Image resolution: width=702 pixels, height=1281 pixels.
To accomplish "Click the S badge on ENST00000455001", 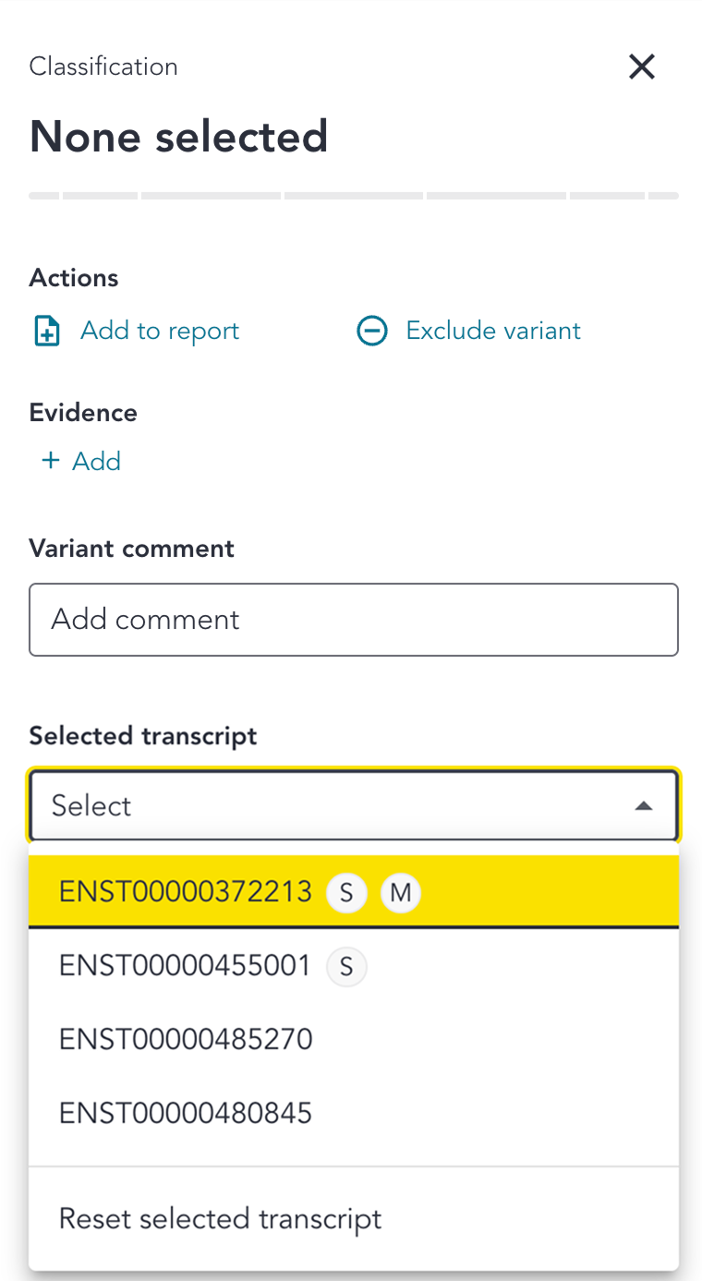I will point(346,967).
